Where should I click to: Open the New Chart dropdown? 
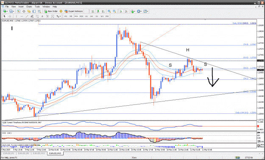tap(5, 11)
